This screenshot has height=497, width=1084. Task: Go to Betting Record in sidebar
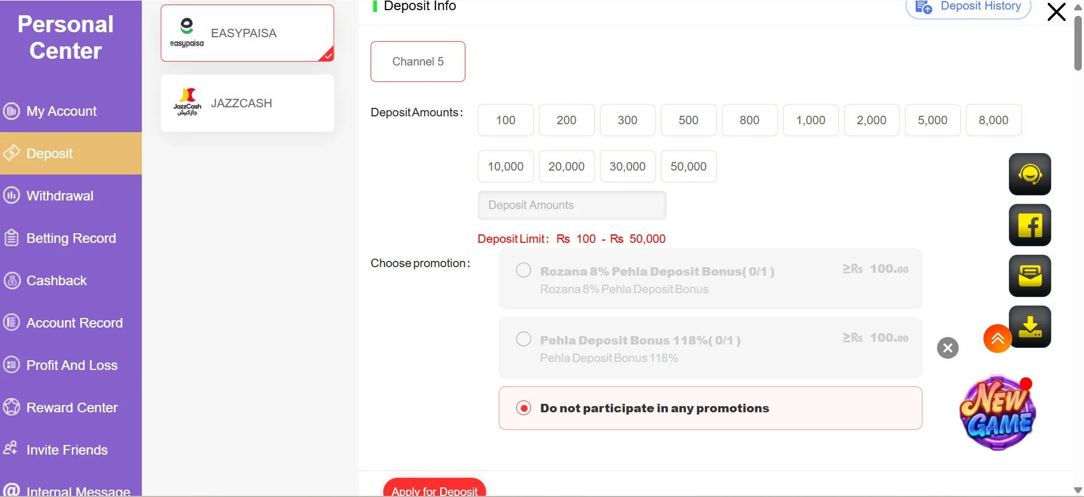pos(71,238)
